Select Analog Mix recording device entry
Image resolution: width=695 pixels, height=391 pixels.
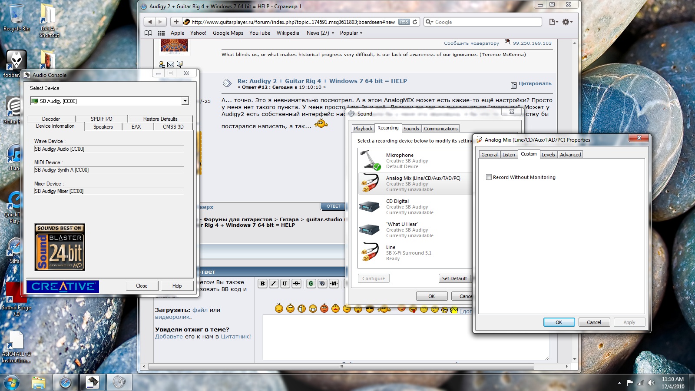415,183
